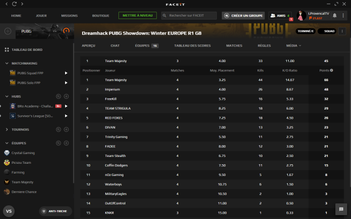Expand the Tournois section
Image resolution: width=351 pixels, height=219 pixels.
click(x=7, y=130)
